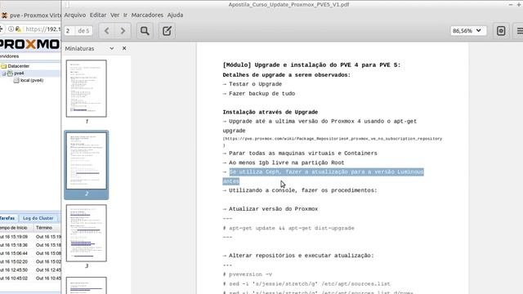This screenshot has height=294, width=523.
Task: Click the Proxmox logo in browser
Action: [x=30, y=44]
